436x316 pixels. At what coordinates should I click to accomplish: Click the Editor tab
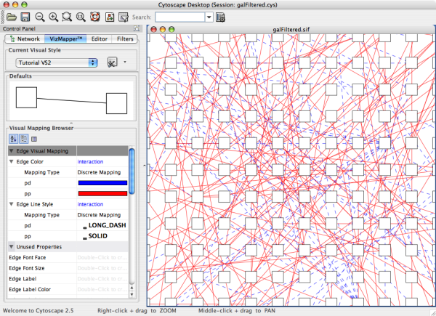click(99, 39)
